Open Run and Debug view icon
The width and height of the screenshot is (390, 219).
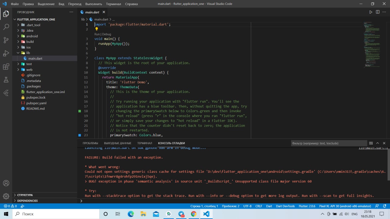(x=6, y=54)
